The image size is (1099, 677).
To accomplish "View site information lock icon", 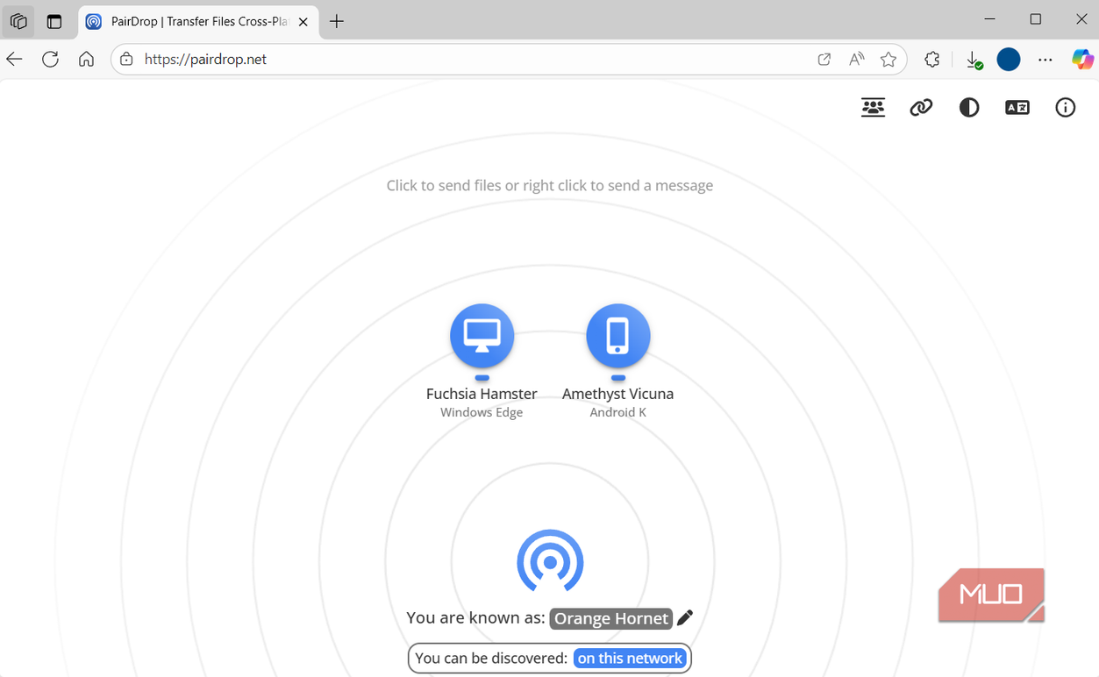I will click(x=126, y=59).
